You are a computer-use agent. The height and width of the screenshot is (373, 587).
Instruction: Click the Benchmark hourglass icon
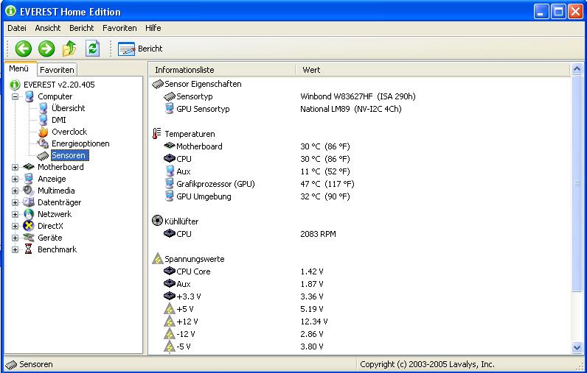[29, 249]
